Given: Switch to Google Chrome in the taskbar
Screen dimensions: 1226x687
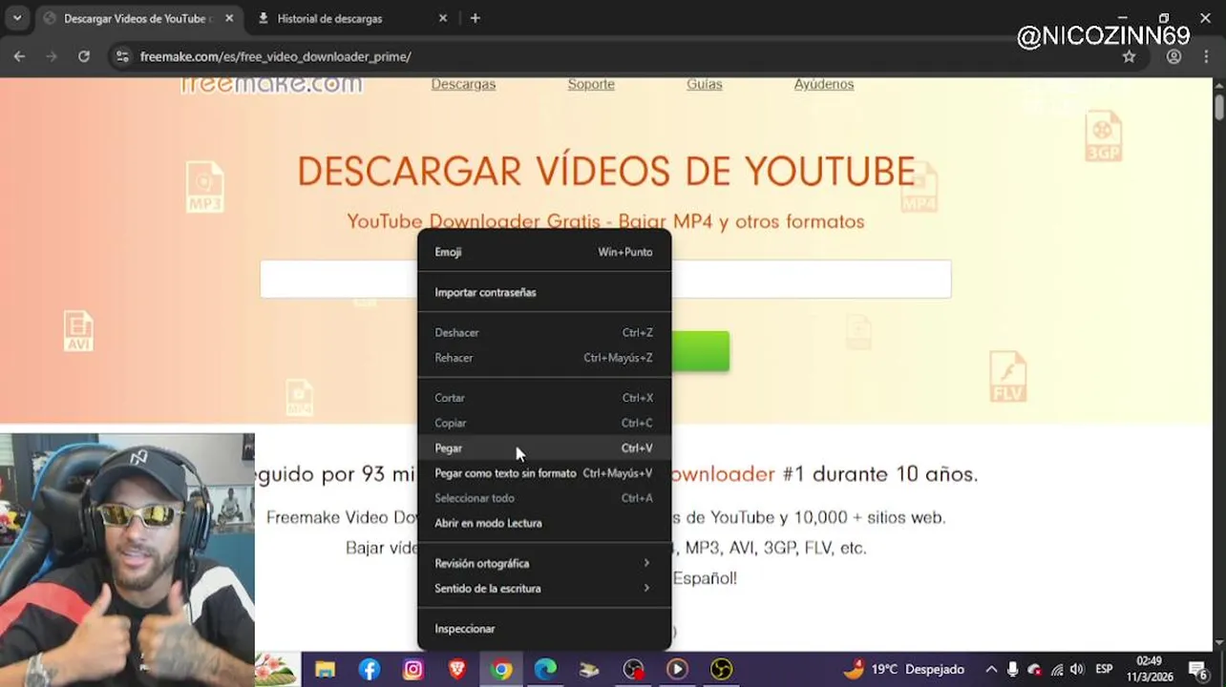Looking at the screenshot, I should coord(501,670).
